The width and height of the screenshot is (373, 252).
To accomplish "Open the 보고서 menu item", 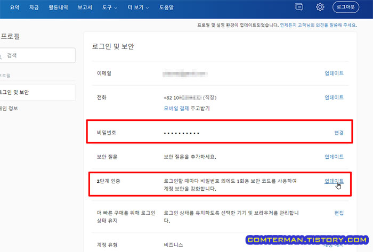I will point(85,7).
